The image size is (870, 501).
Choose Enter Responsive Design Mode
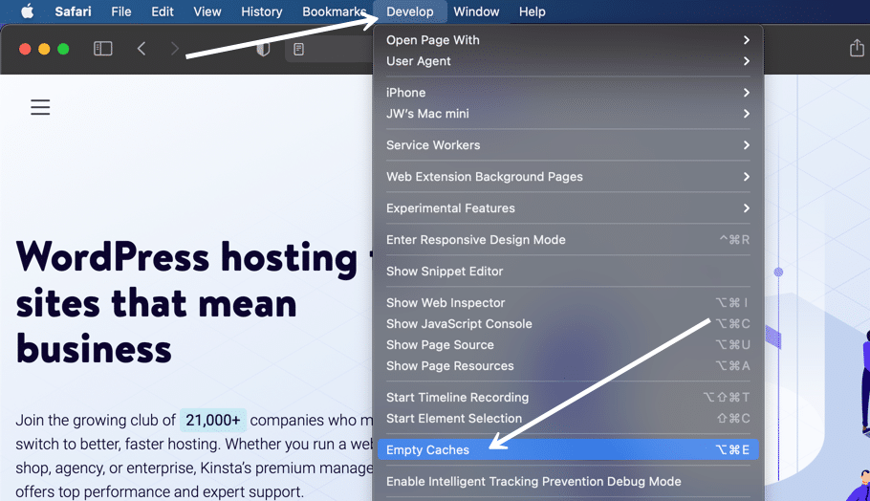click(x=568, y=240)
